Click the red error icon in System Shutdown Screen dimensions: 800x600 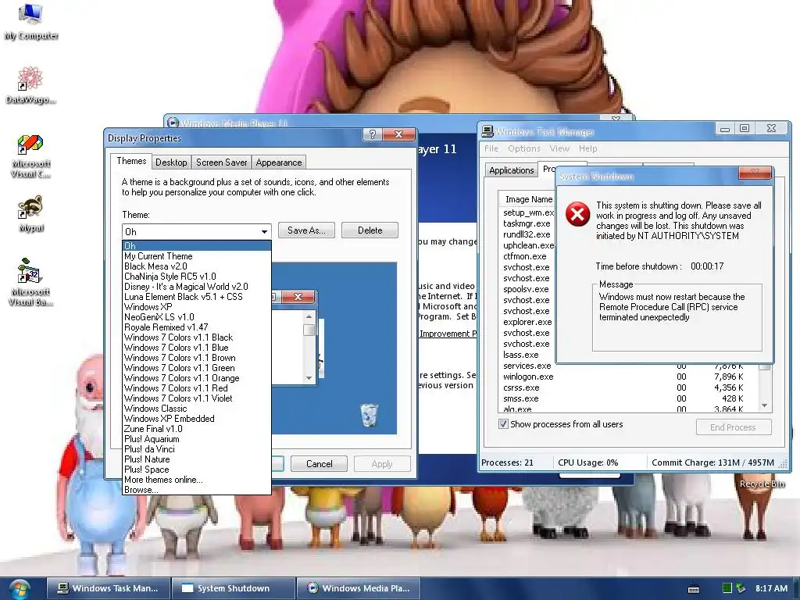(577, 214)
